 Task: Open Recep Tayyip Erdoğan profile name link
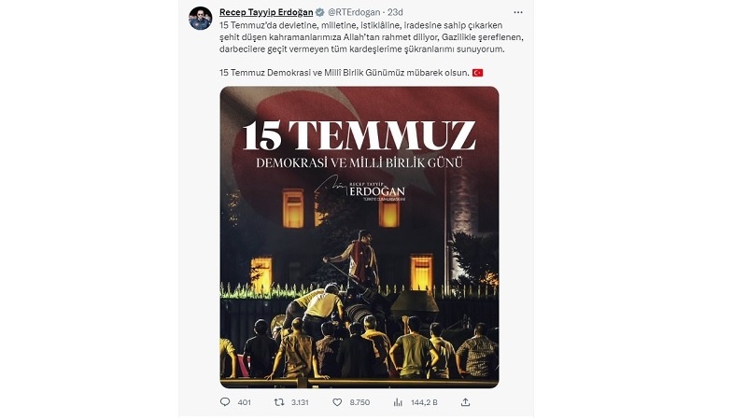(266, 12)
